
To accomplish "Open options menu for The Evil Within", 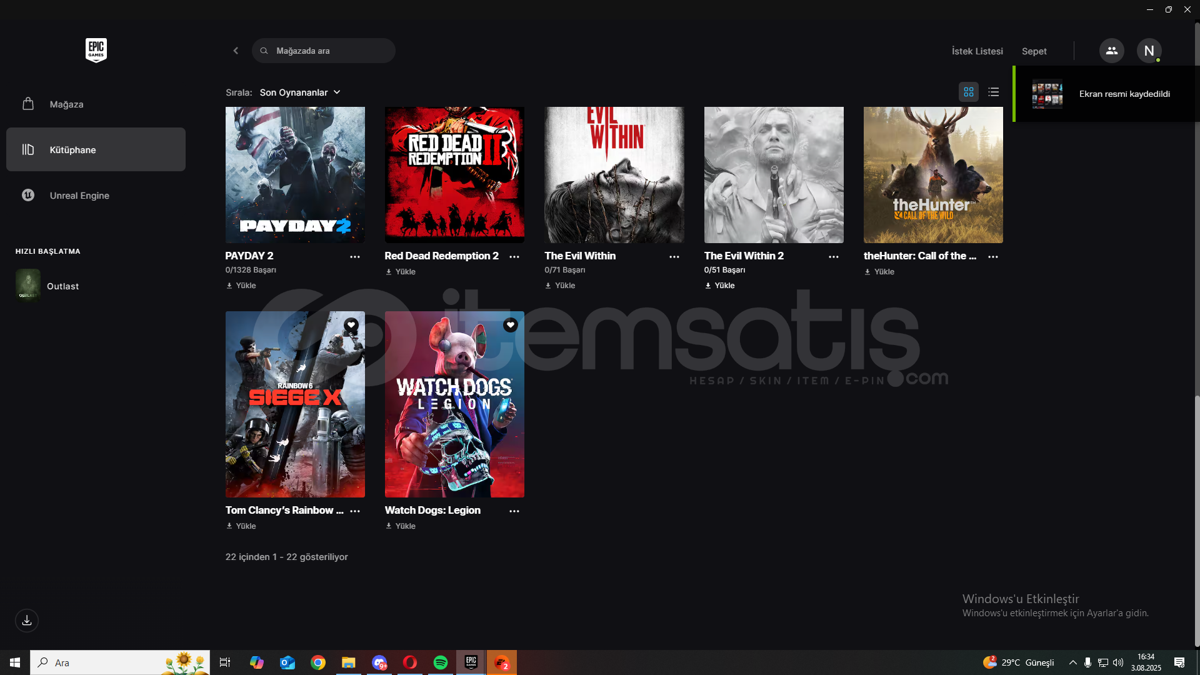I will tap(674, 257).
